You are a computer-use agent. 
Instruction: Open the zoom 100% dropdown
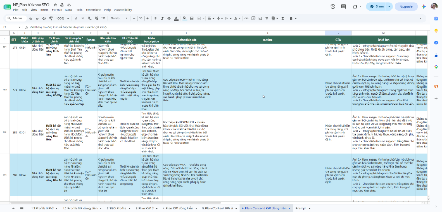tap(62, 18)
